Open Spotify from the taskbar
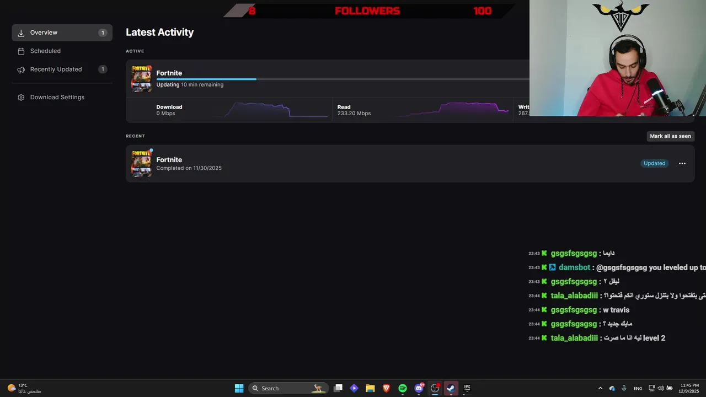The height and width of the screenshot is (397, 706). pyautogui.click(x=402, y=388)
